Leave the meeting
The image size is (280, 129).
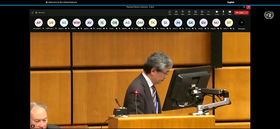240,13
